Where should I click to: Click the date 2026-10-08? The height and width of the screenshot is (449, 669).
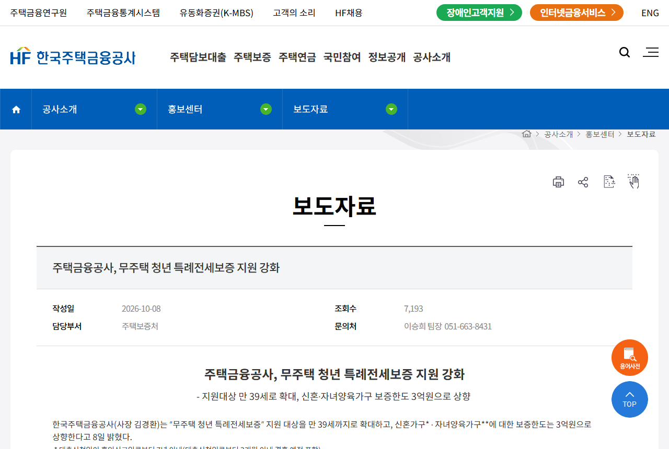coord(141,309)
